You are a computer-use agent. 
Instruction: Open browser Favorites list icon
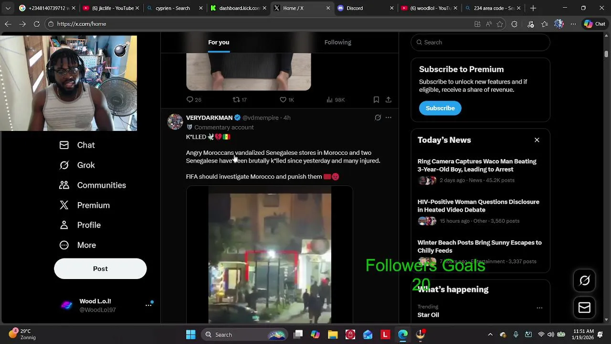[x=545, y=24]
